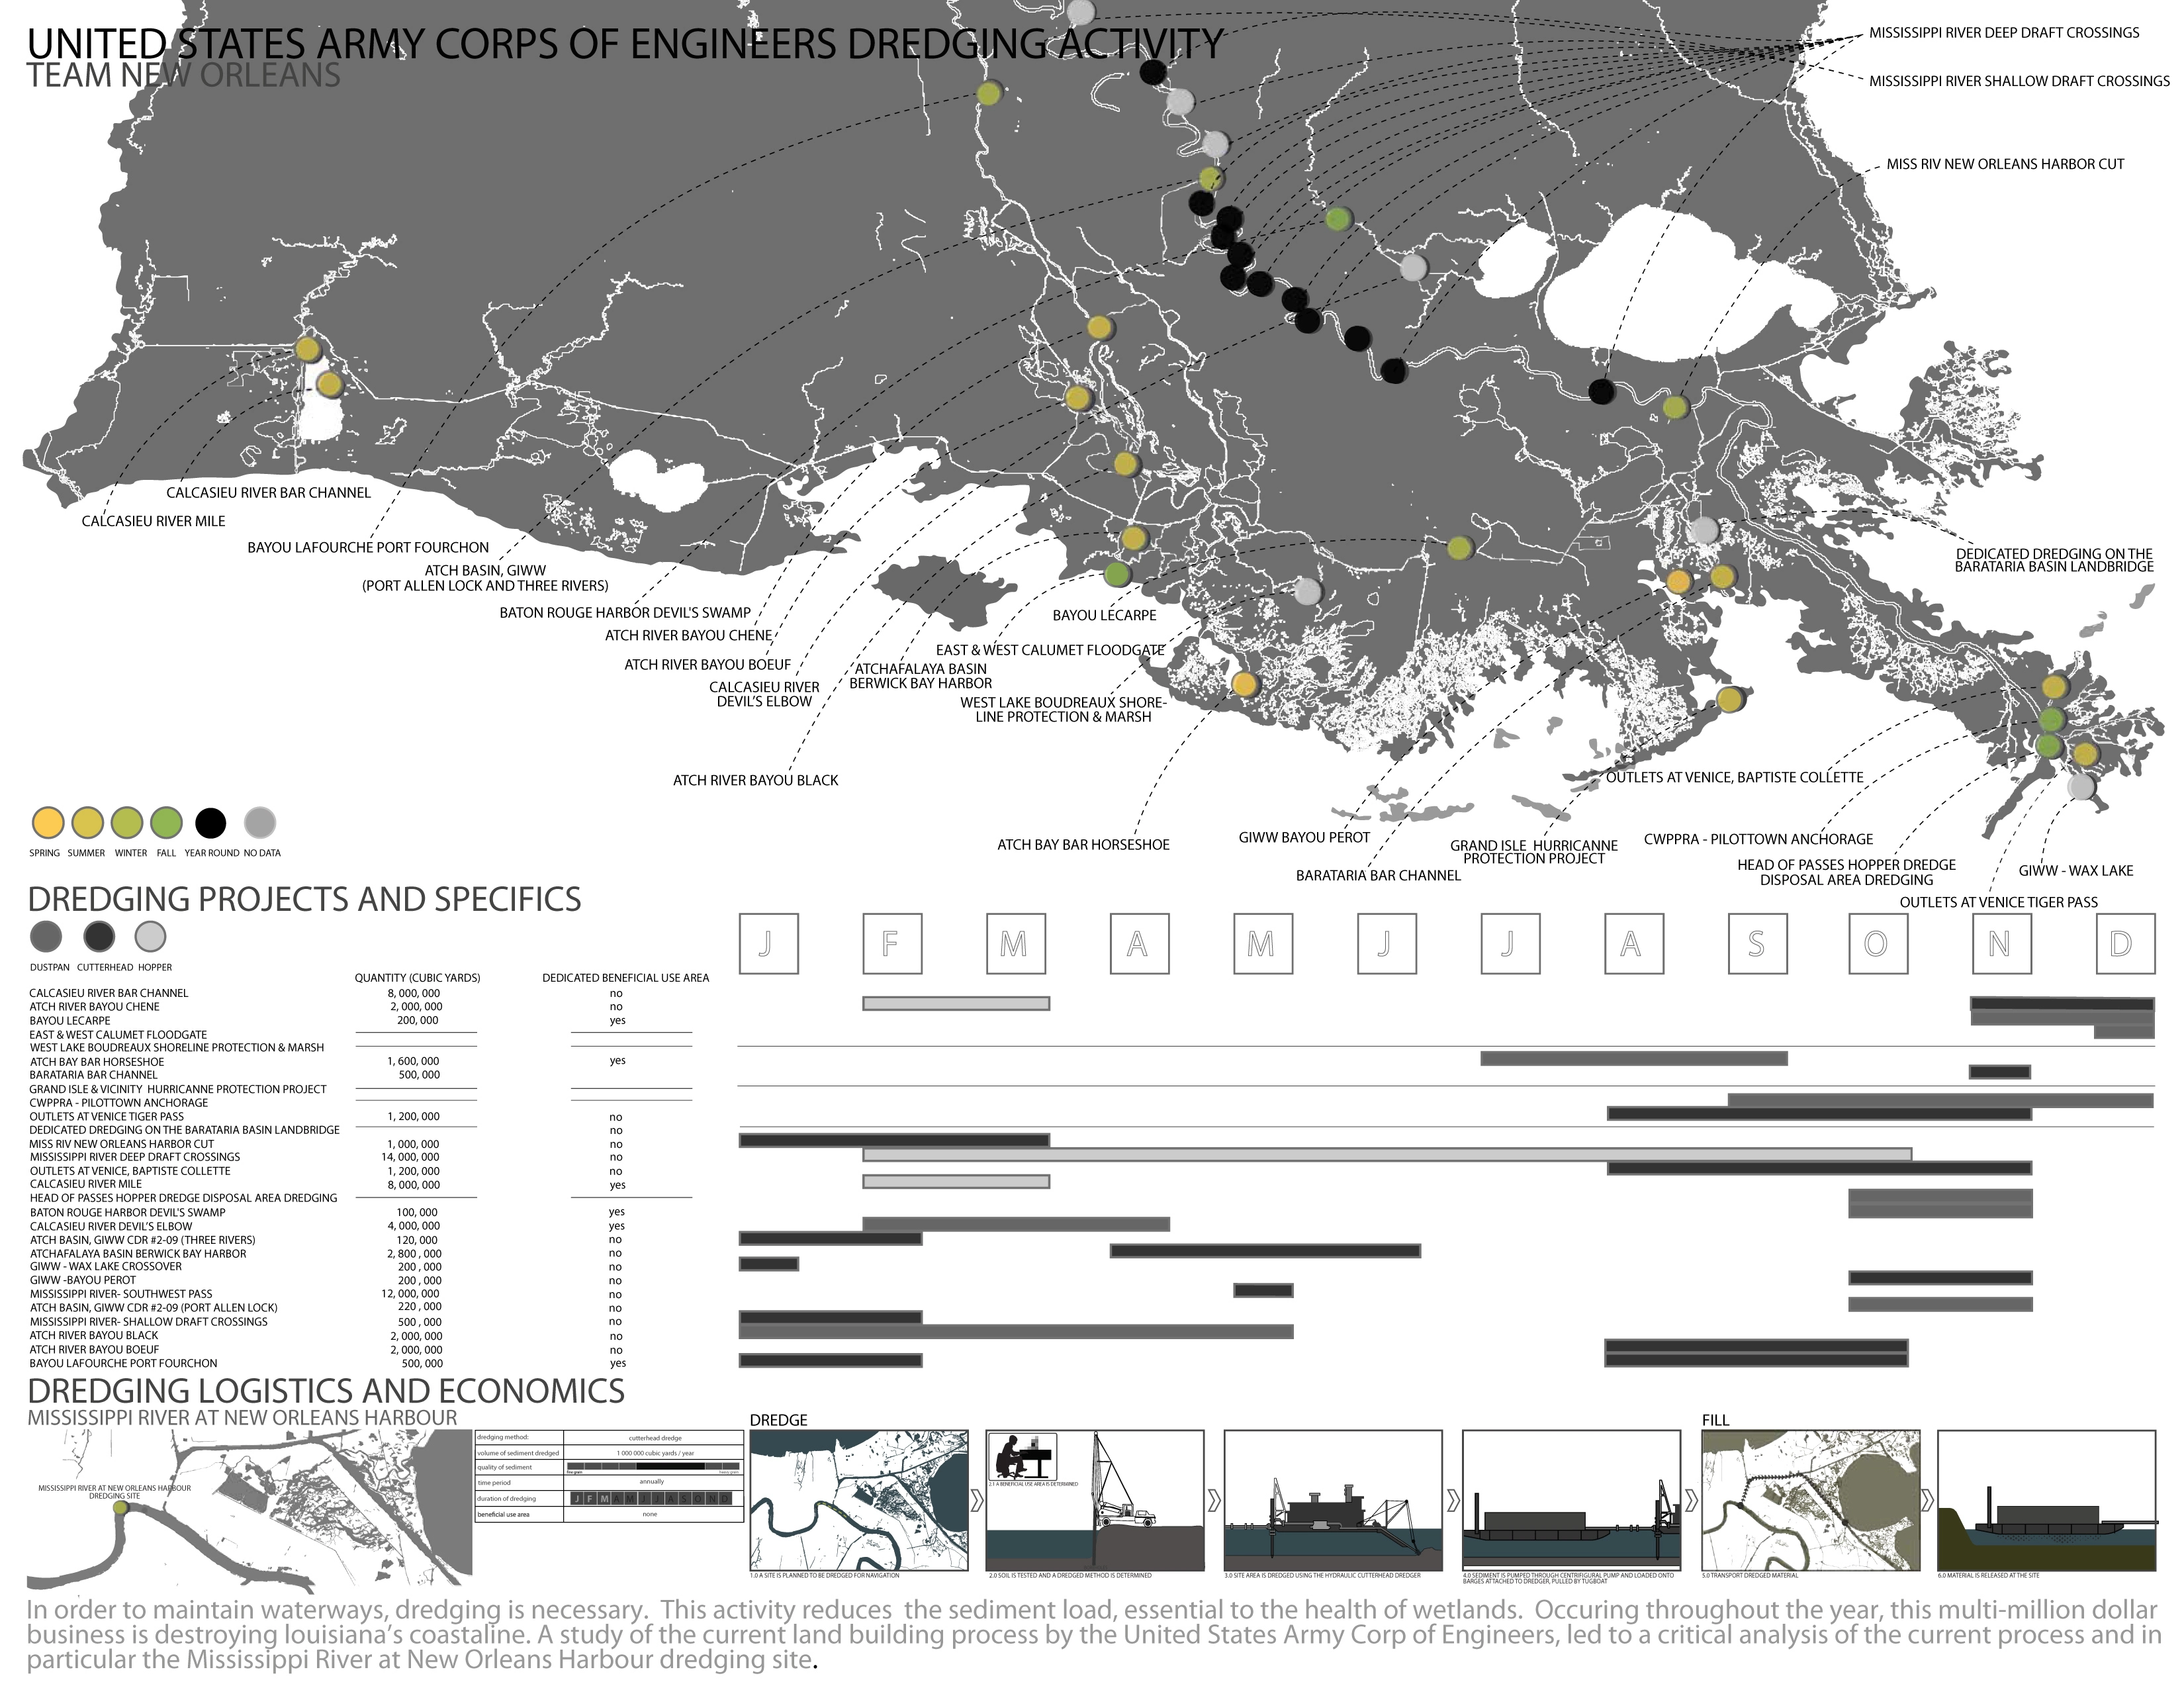Click the No Data gray legend circle

(x=260, y=823)
